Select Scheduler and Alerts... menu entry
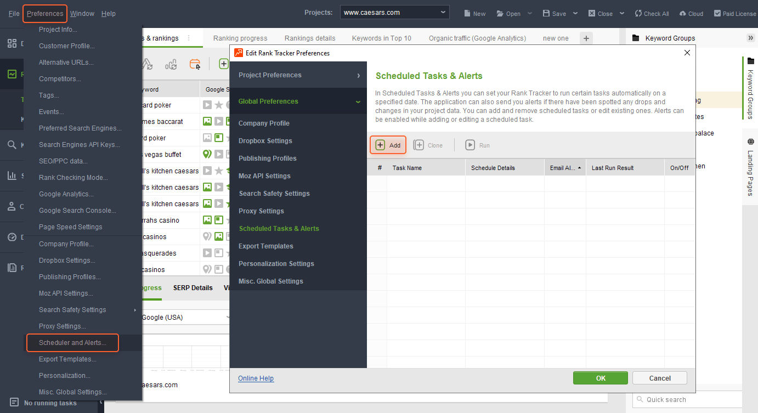This screenshot has height=413, width=758. click(x=72, y=343)
